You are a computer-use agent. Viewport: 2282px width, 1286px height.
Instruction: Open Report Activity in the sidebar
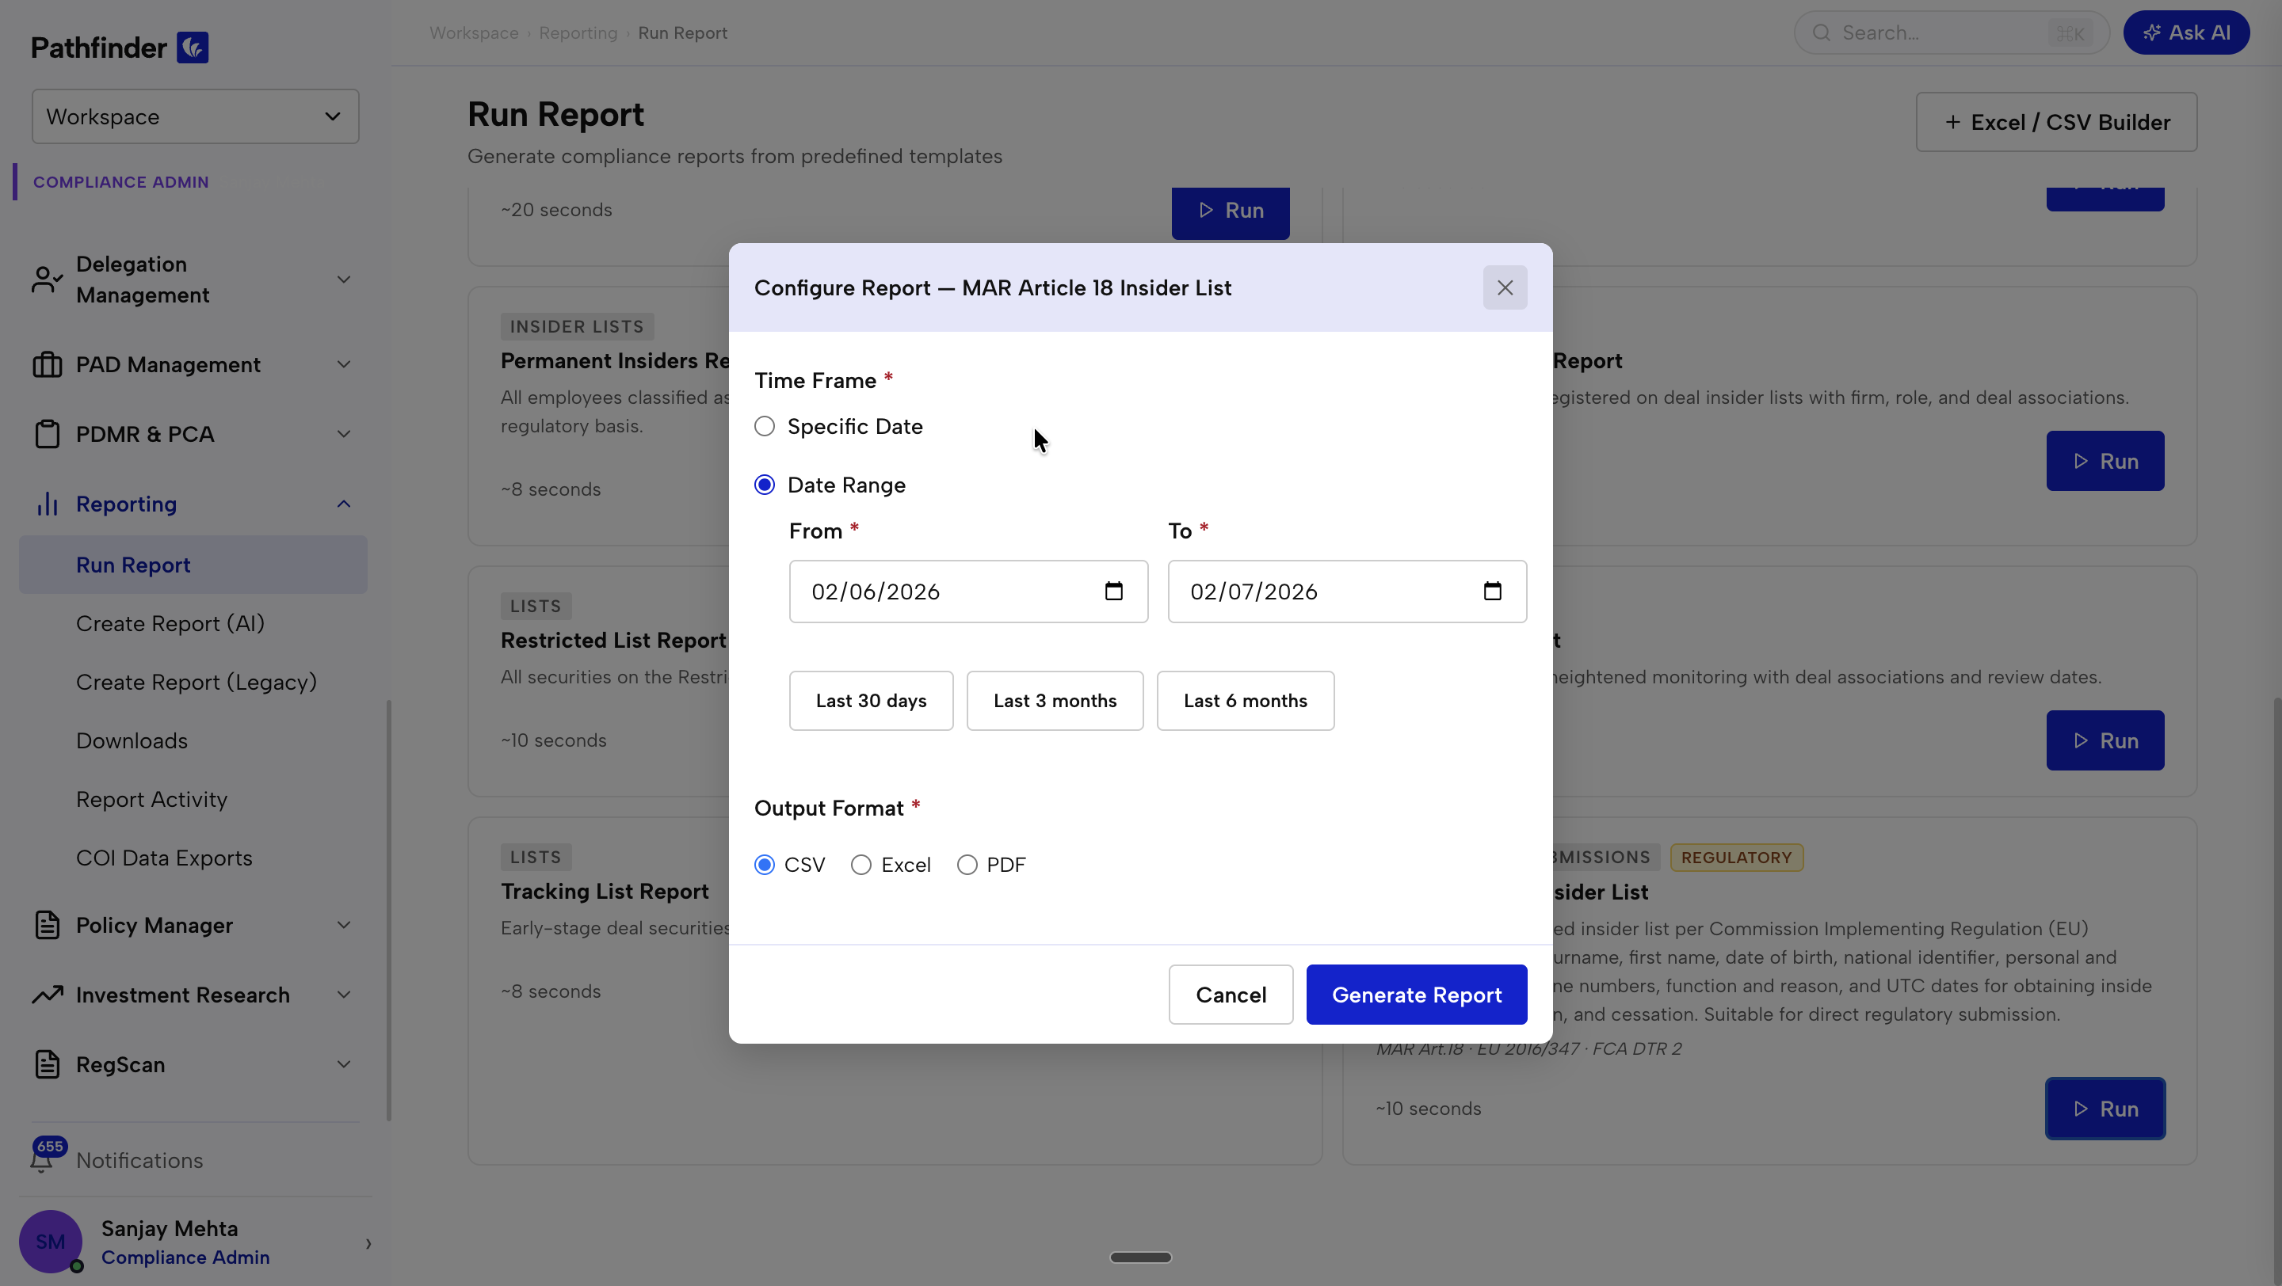pyautogui.click(x=151, y=800)
